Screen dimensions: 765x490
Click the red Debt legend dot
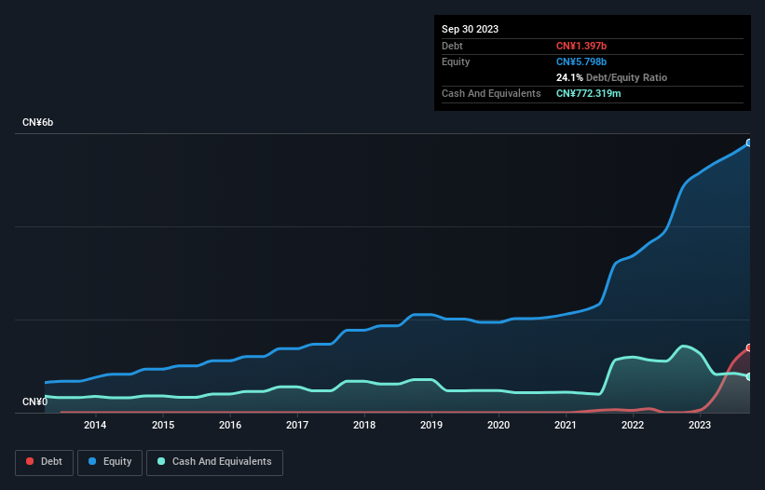click(30, 461)
